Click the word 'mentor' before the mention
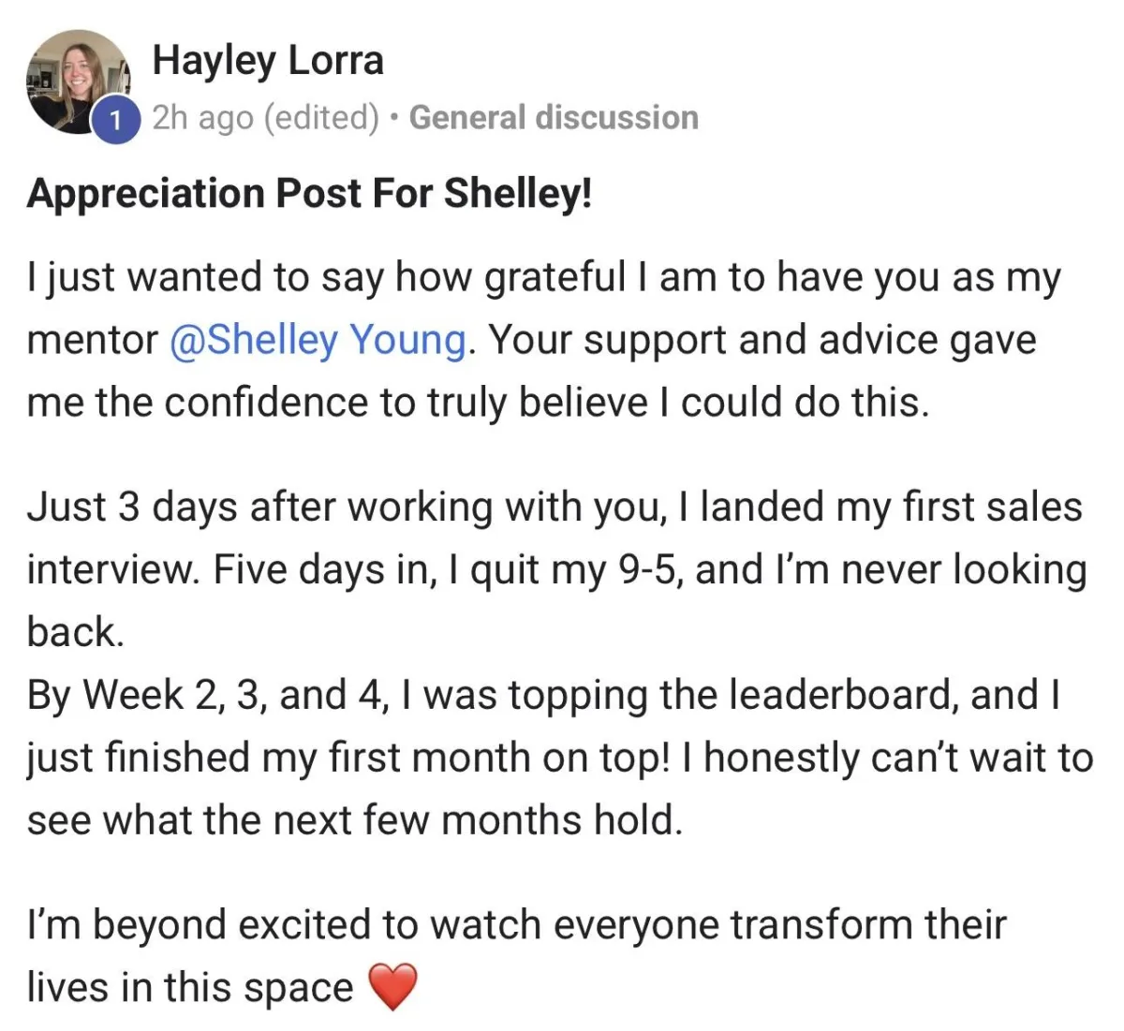This screenshot has width=1124, height=1031. pos(93,340)
